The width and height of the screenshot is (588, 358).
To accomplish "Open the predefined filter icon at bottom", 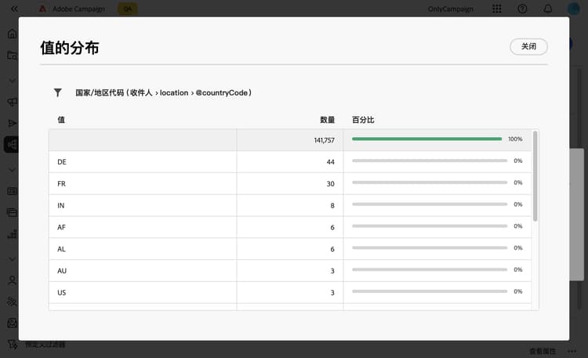I will pos(12,344).
